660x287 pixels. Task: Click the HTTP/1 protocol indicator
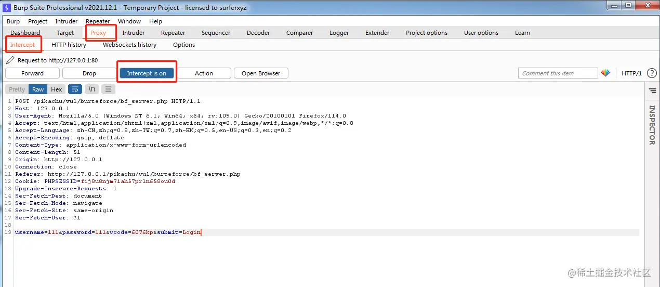tap(631, 73)
